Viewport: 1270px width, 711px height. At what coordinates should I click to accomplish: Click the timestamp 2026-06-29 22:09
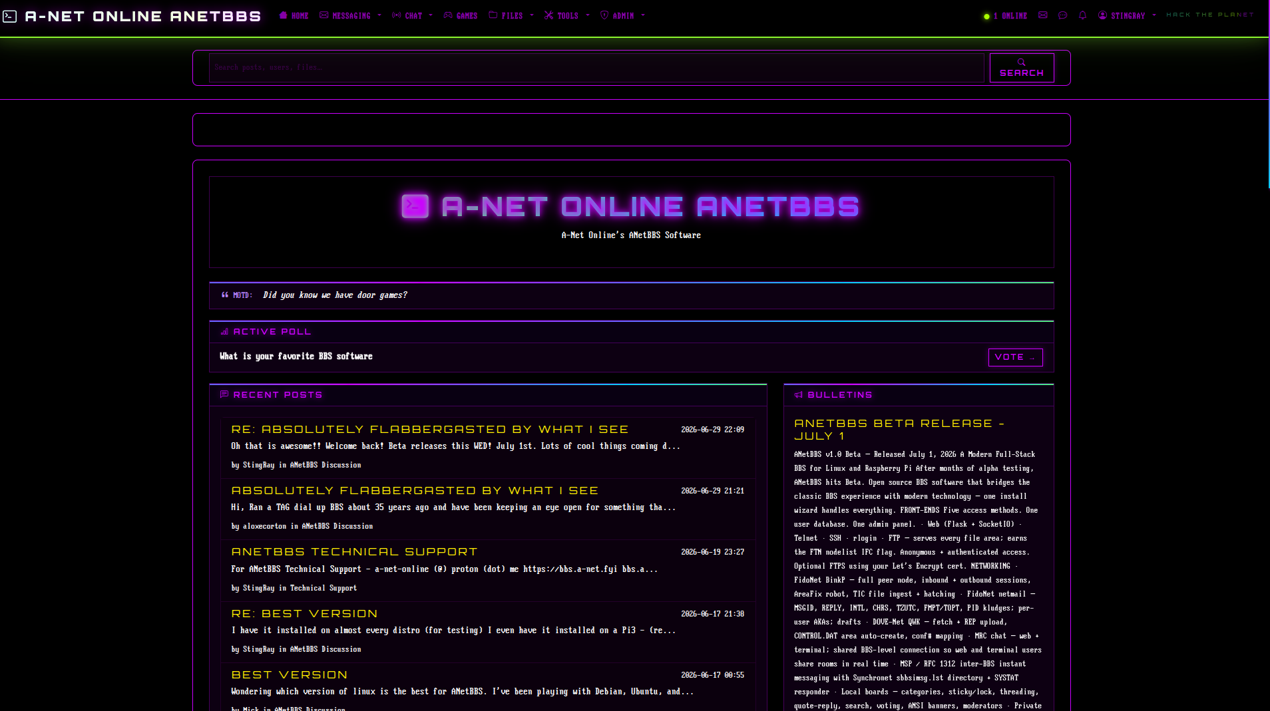tap(712, 430)
